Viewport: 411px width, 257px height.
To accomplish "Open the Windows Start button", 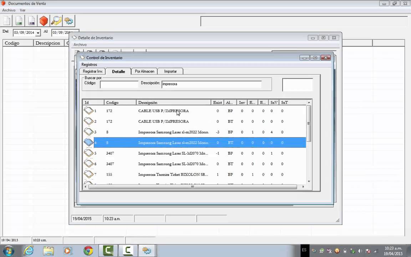I will [8, 251].
